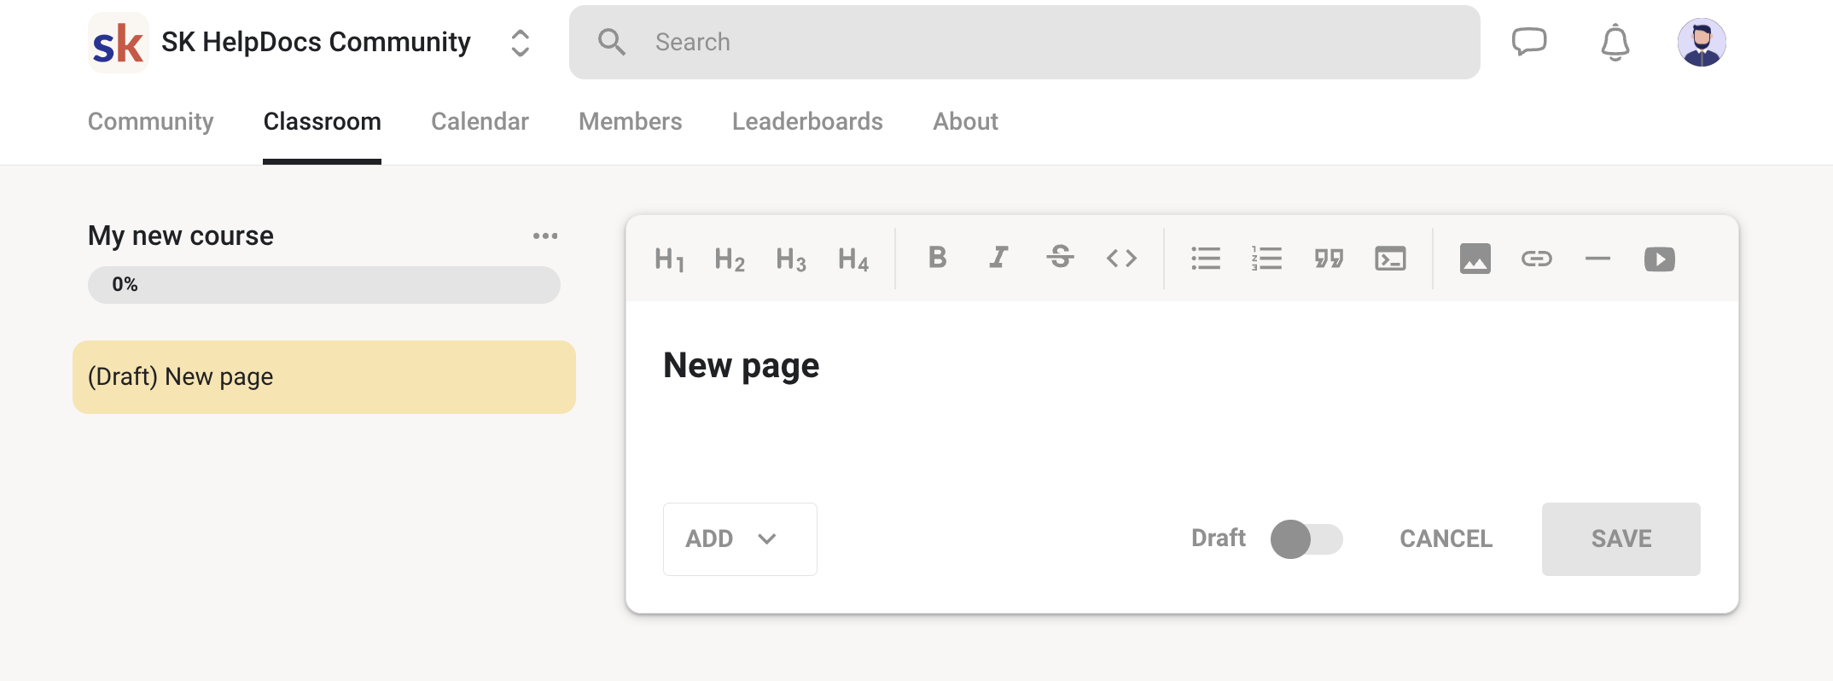Toggle bold text formatting
1833x681 pixels.
937,257
